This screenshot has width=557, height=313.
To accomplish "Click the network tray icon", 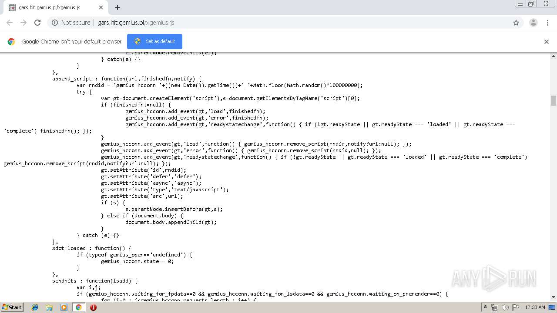I will point(495,307).
